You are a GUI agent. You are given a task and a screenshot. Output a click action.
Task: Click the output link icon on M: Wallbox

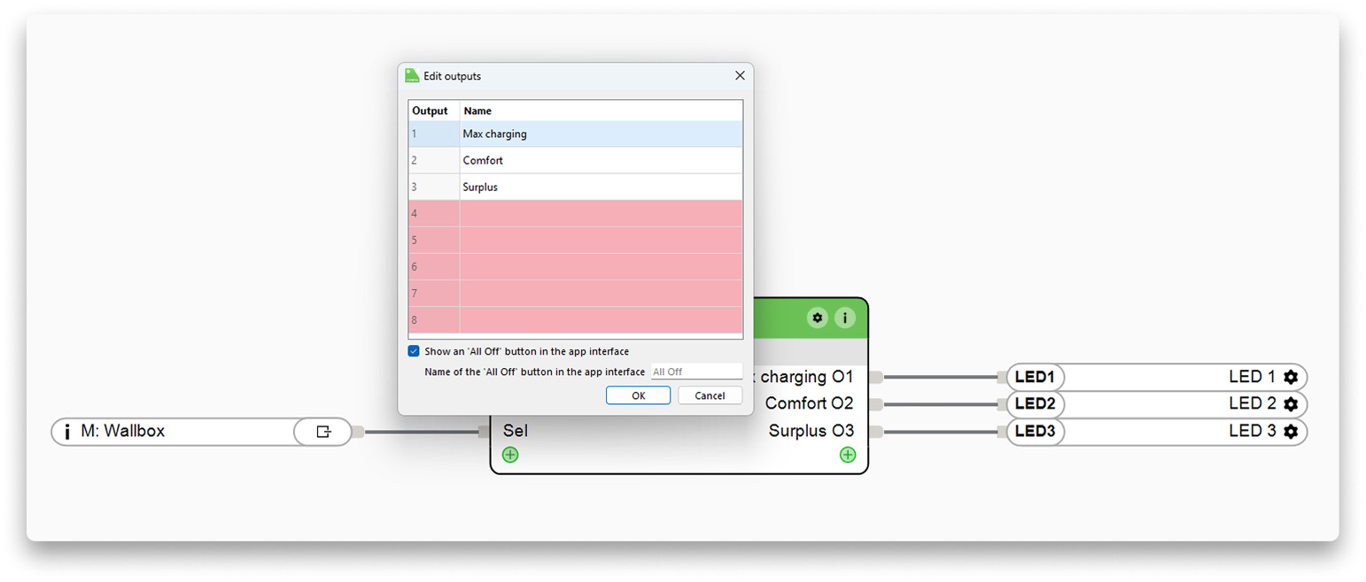(x=322, y=432)
